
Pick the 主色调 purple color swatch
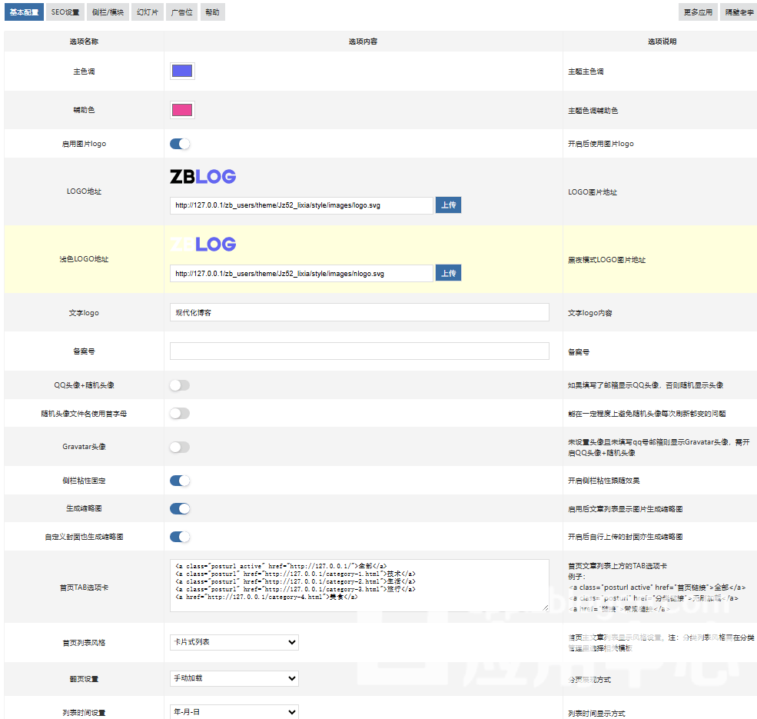pyautogui.click(x=182, y=71)
